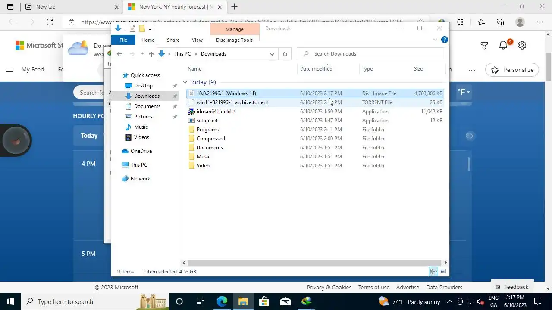Open My Feed on MSN

click(33, 70)
